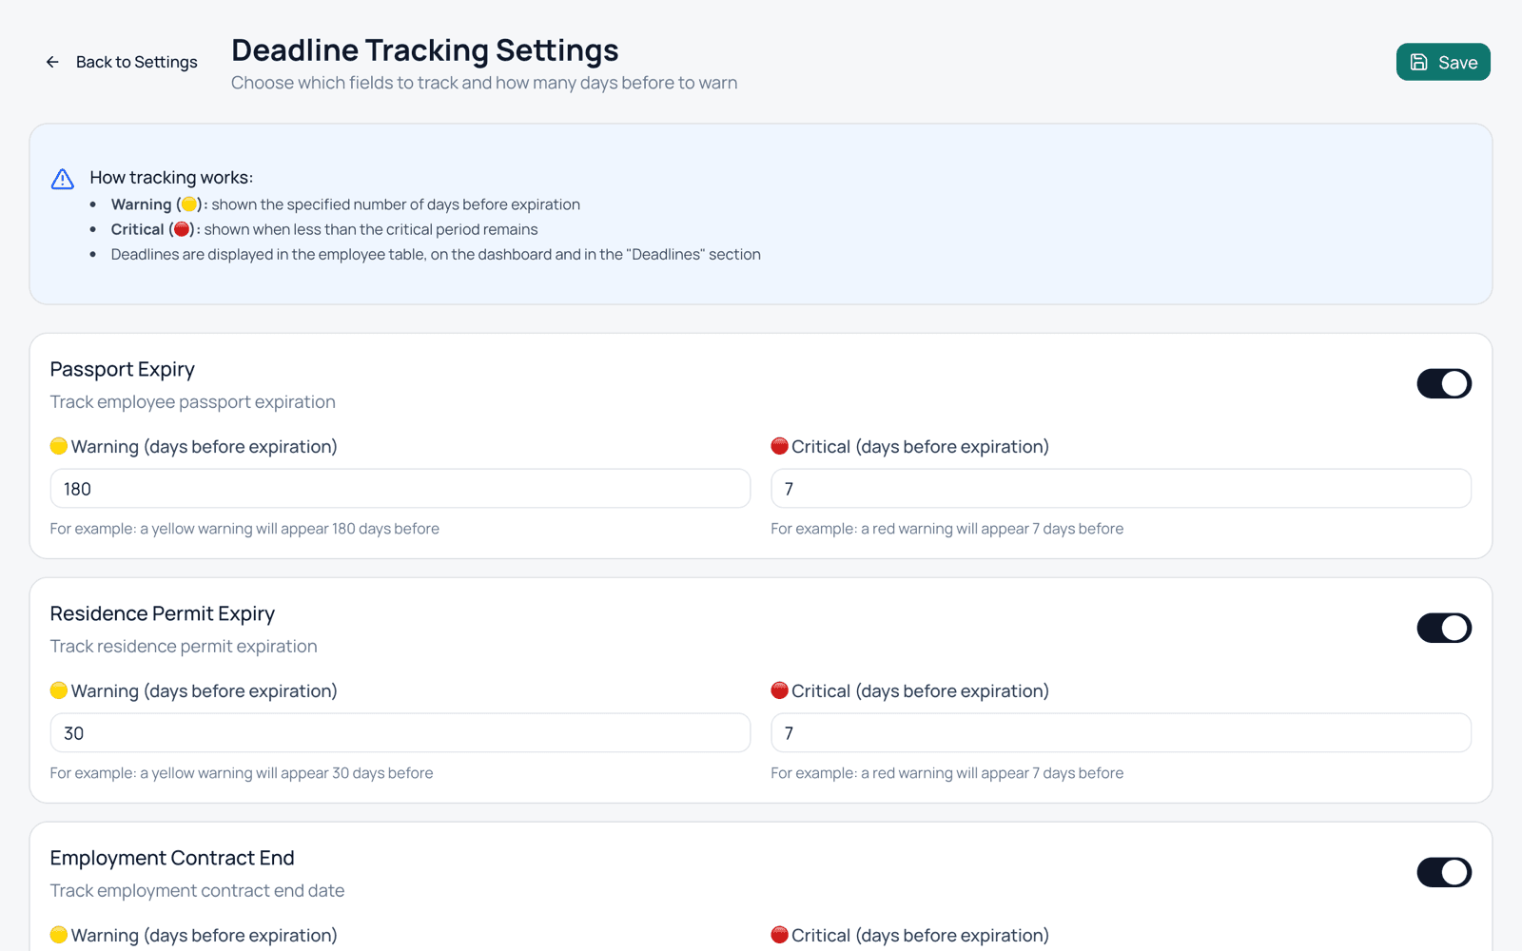This screenshot has width=1522, height=951.
Task: Focus Residence Permit critical days field
Action: pos(1121,733)
